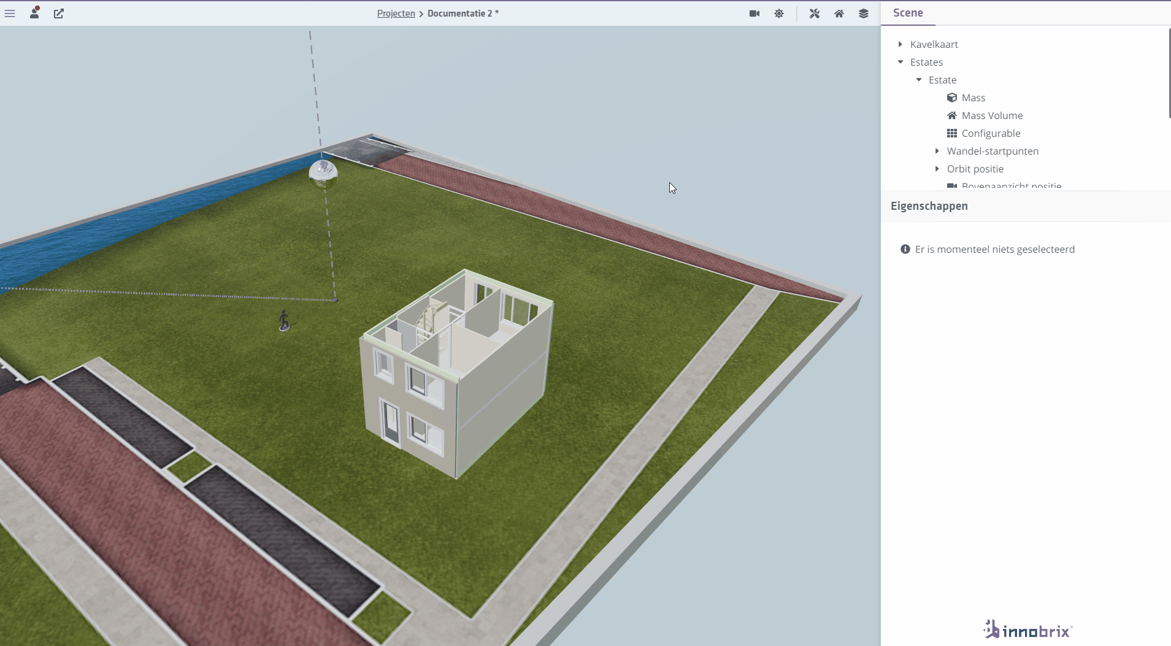Collapse the Estates tree node
This screenshot has width=1171, height=646.
tap(900, 62)
